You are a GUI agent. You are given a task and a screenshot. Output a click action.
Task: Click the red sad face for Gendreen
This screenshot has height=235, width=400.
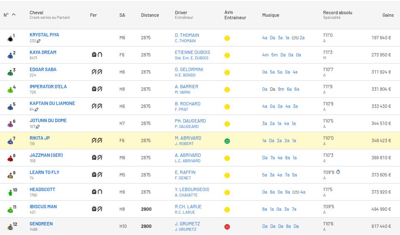pos(227,227)
